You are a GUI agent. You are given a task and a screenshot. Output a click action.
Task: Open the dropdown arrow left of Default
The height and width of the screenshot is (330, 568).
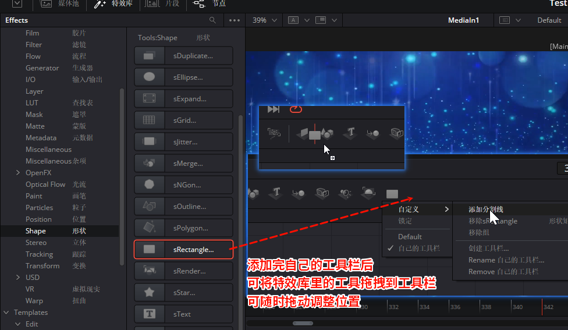coord(518,20)
